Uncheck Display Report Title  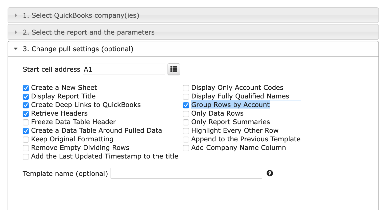tap(26, 96)
